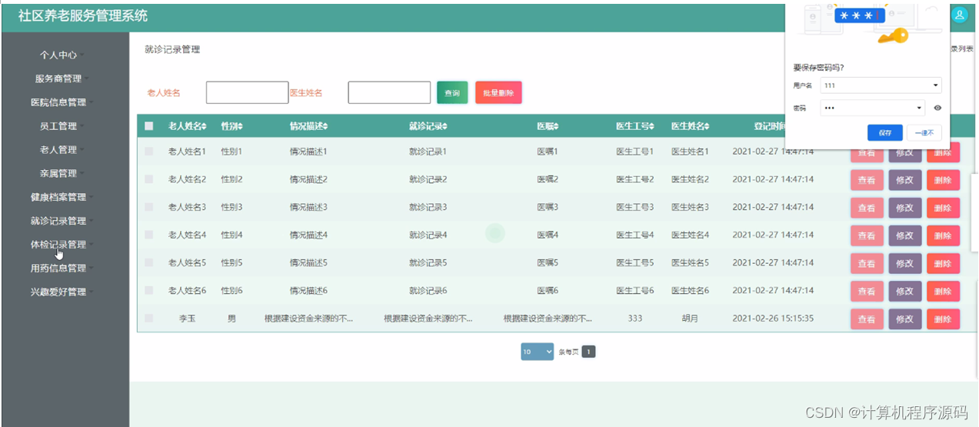Click 修改 for the 李玉 row
The height and width of the screenshot is (427, 979).
tap(905, 319)
